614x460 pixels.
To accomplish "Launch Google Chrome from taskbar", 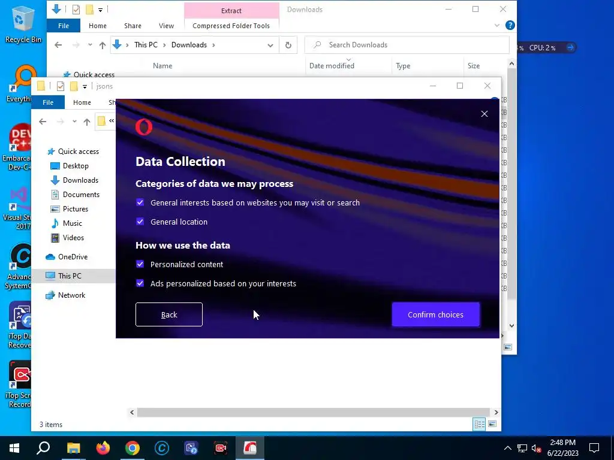I will click(133, 447).
